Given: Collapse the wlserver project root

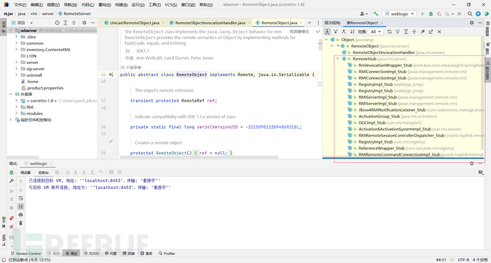Looking at the screenshot, I should (11, 31).
